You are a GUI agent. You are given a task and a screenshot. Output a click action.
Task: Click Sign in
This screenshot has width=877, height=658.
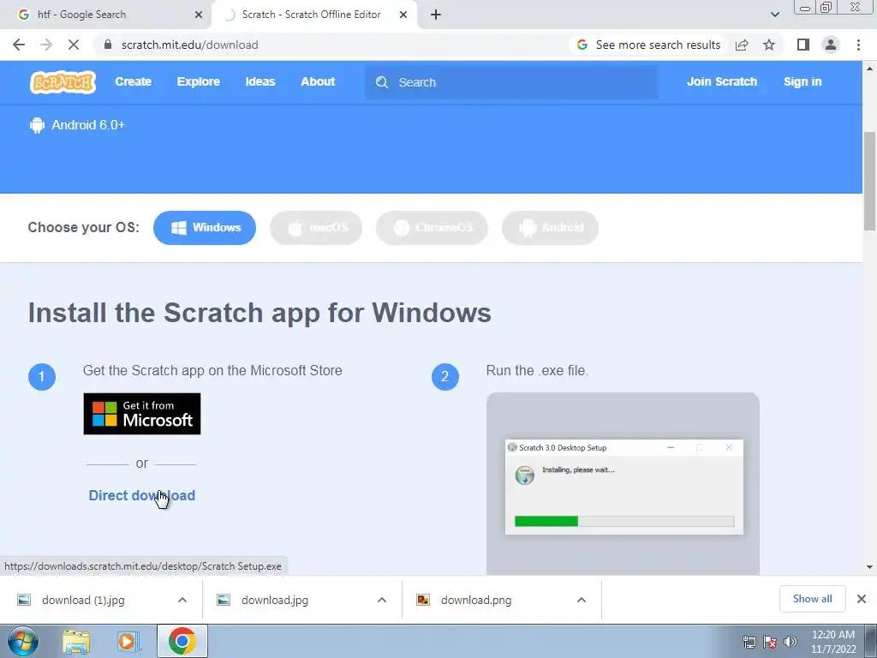pos(802,81)
